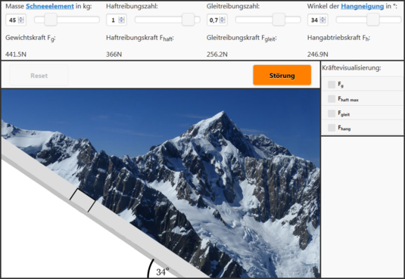Click the snow element block on the slope
Screen dimensions: 405x279
pos(83,200)
